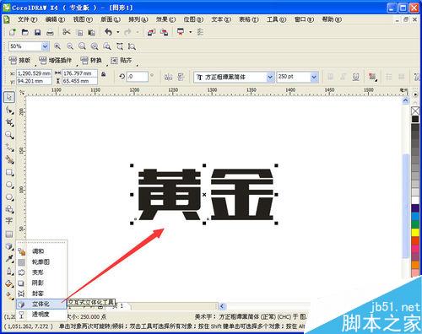Click the vertical scrollbar up arrow
This screenshot has width=422, height=334.
405,100
